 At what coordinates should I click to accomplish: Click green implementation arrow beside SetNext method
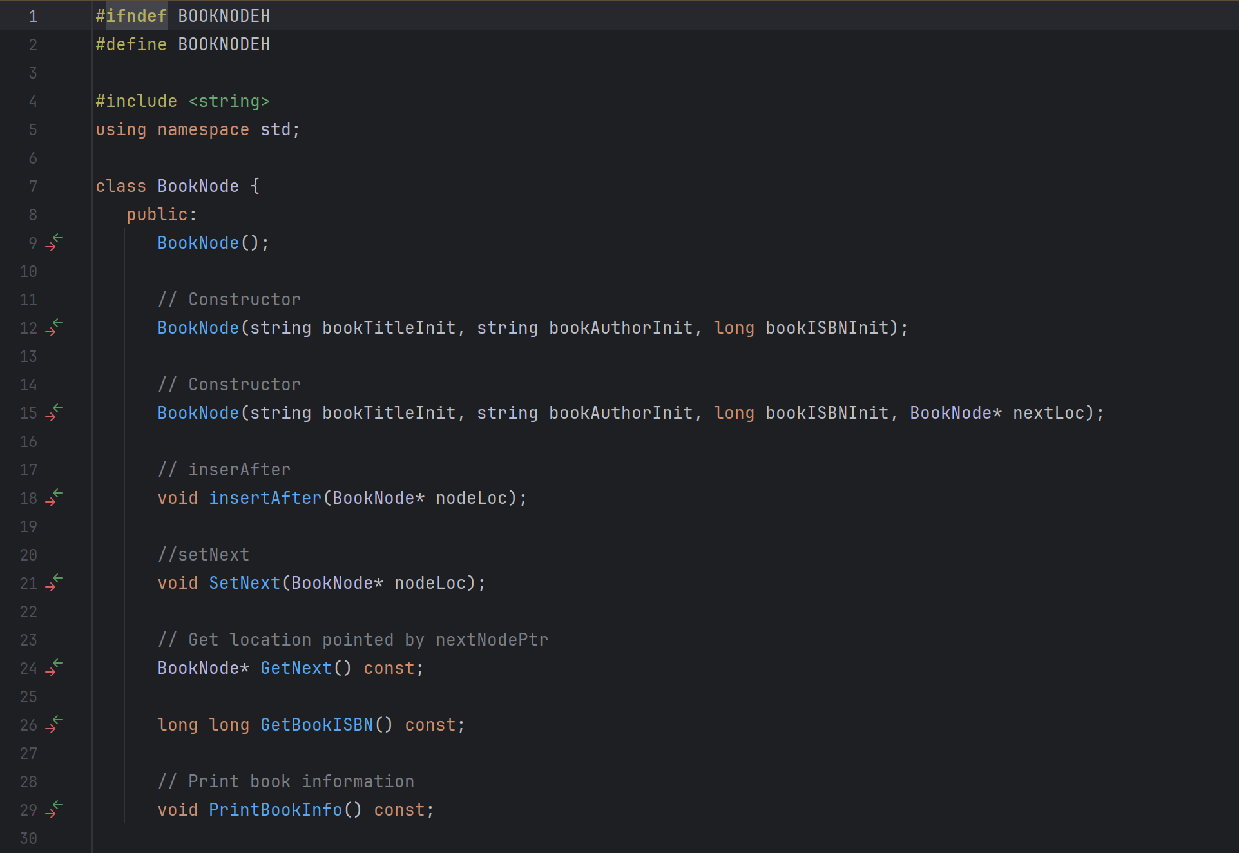[x=57, y=577]
